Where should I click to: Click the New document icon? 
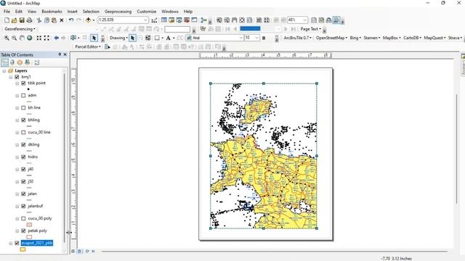pos(7,20)
